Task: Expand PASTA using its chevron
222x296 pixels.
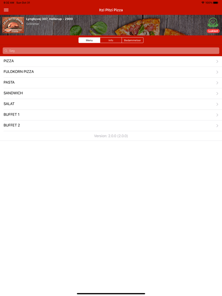Action: click(x=217, y=83)
